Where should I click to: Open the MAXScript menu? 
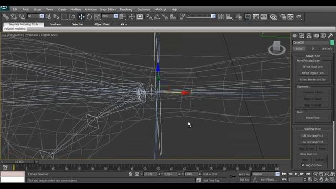(x=161, y=9)
